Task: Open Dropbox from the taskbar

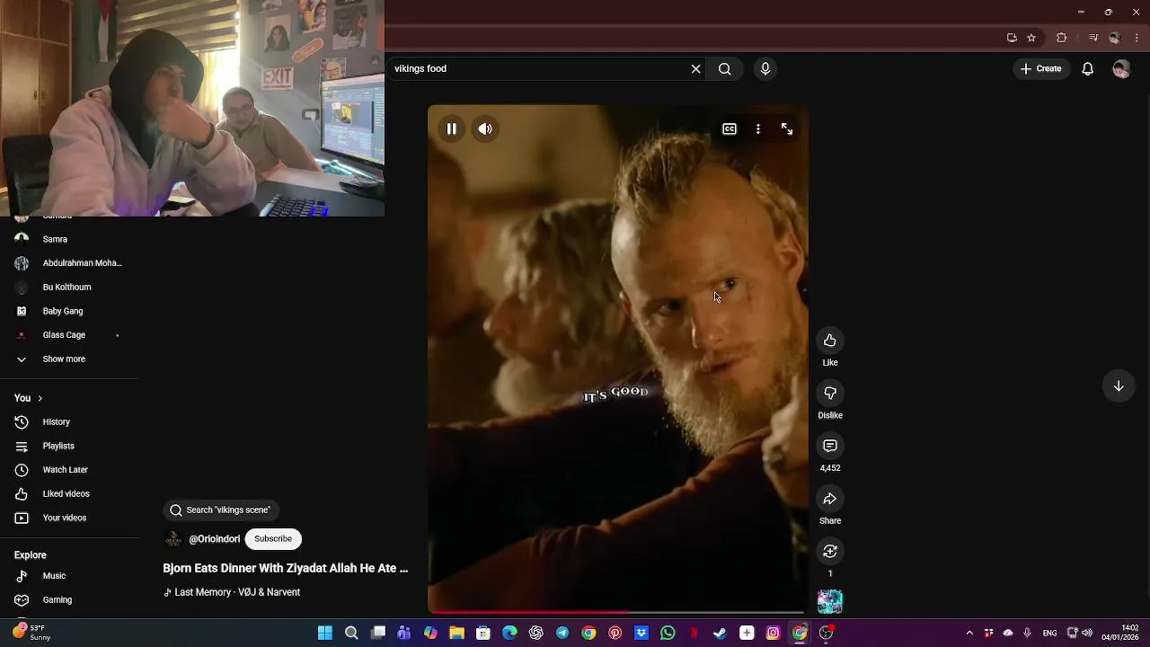Action: coord(641,633)
